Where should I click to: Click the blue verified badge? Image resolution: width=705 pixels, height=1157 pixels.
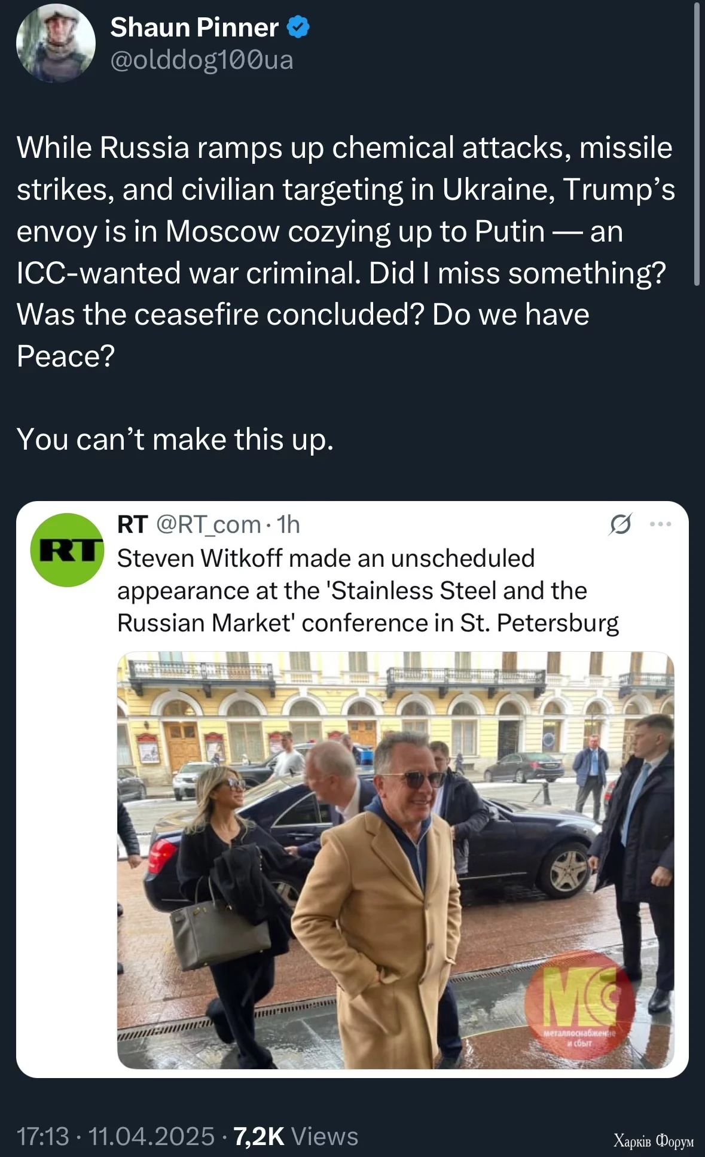tap(298, 28)
